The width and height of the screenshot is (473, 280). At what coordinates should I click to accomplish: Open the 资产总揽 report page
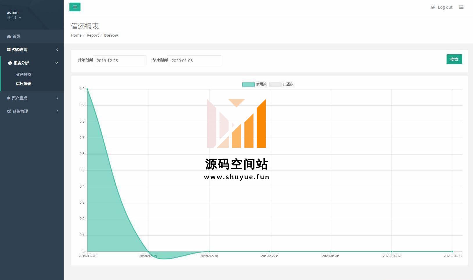pos(24,74)
